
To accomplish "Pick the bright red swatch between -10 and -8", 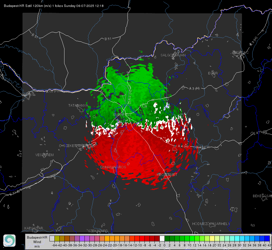I will (142, 238).
